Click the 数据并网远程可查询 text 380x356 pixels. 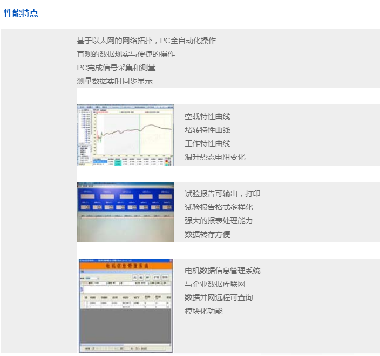(x=219, y=298)
